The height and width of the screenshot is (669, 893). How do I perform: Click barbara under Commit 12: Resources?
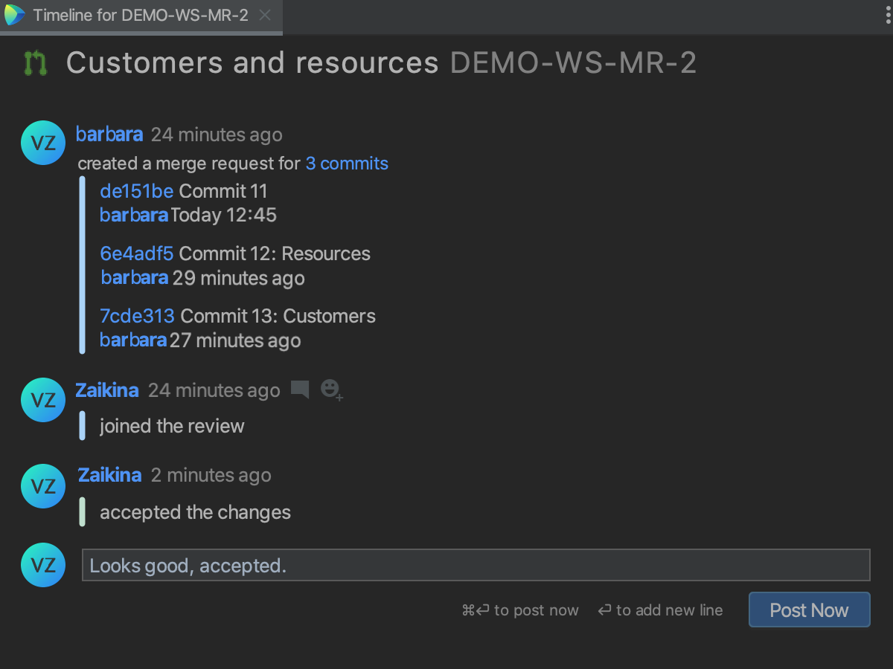click(x=135, y=278)
